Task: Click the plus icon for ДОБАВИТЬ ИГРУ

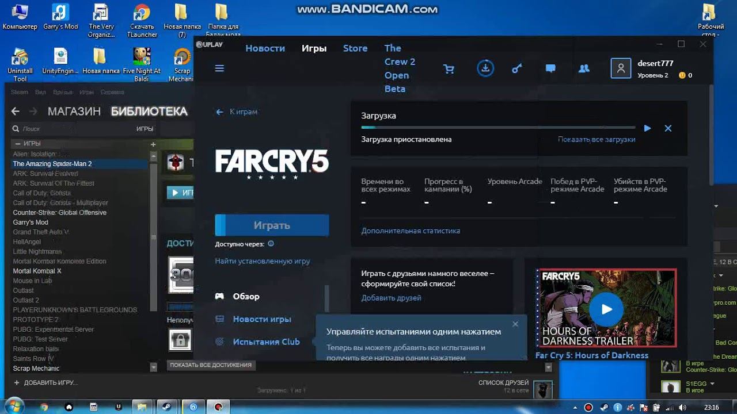Action: coord(16,382)
